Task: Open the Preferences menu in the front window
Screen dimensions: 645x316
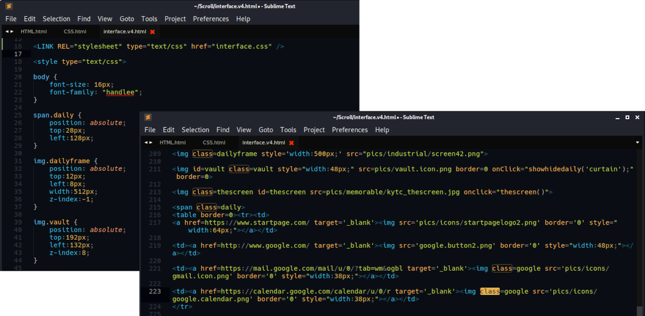Action: pyautogui.click(x=349, y=130)
